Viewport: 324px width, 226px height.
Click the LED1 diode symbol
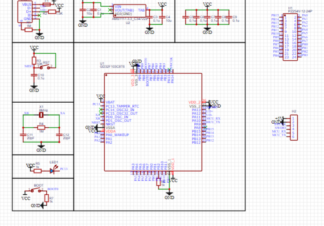(x=53, y=170)
